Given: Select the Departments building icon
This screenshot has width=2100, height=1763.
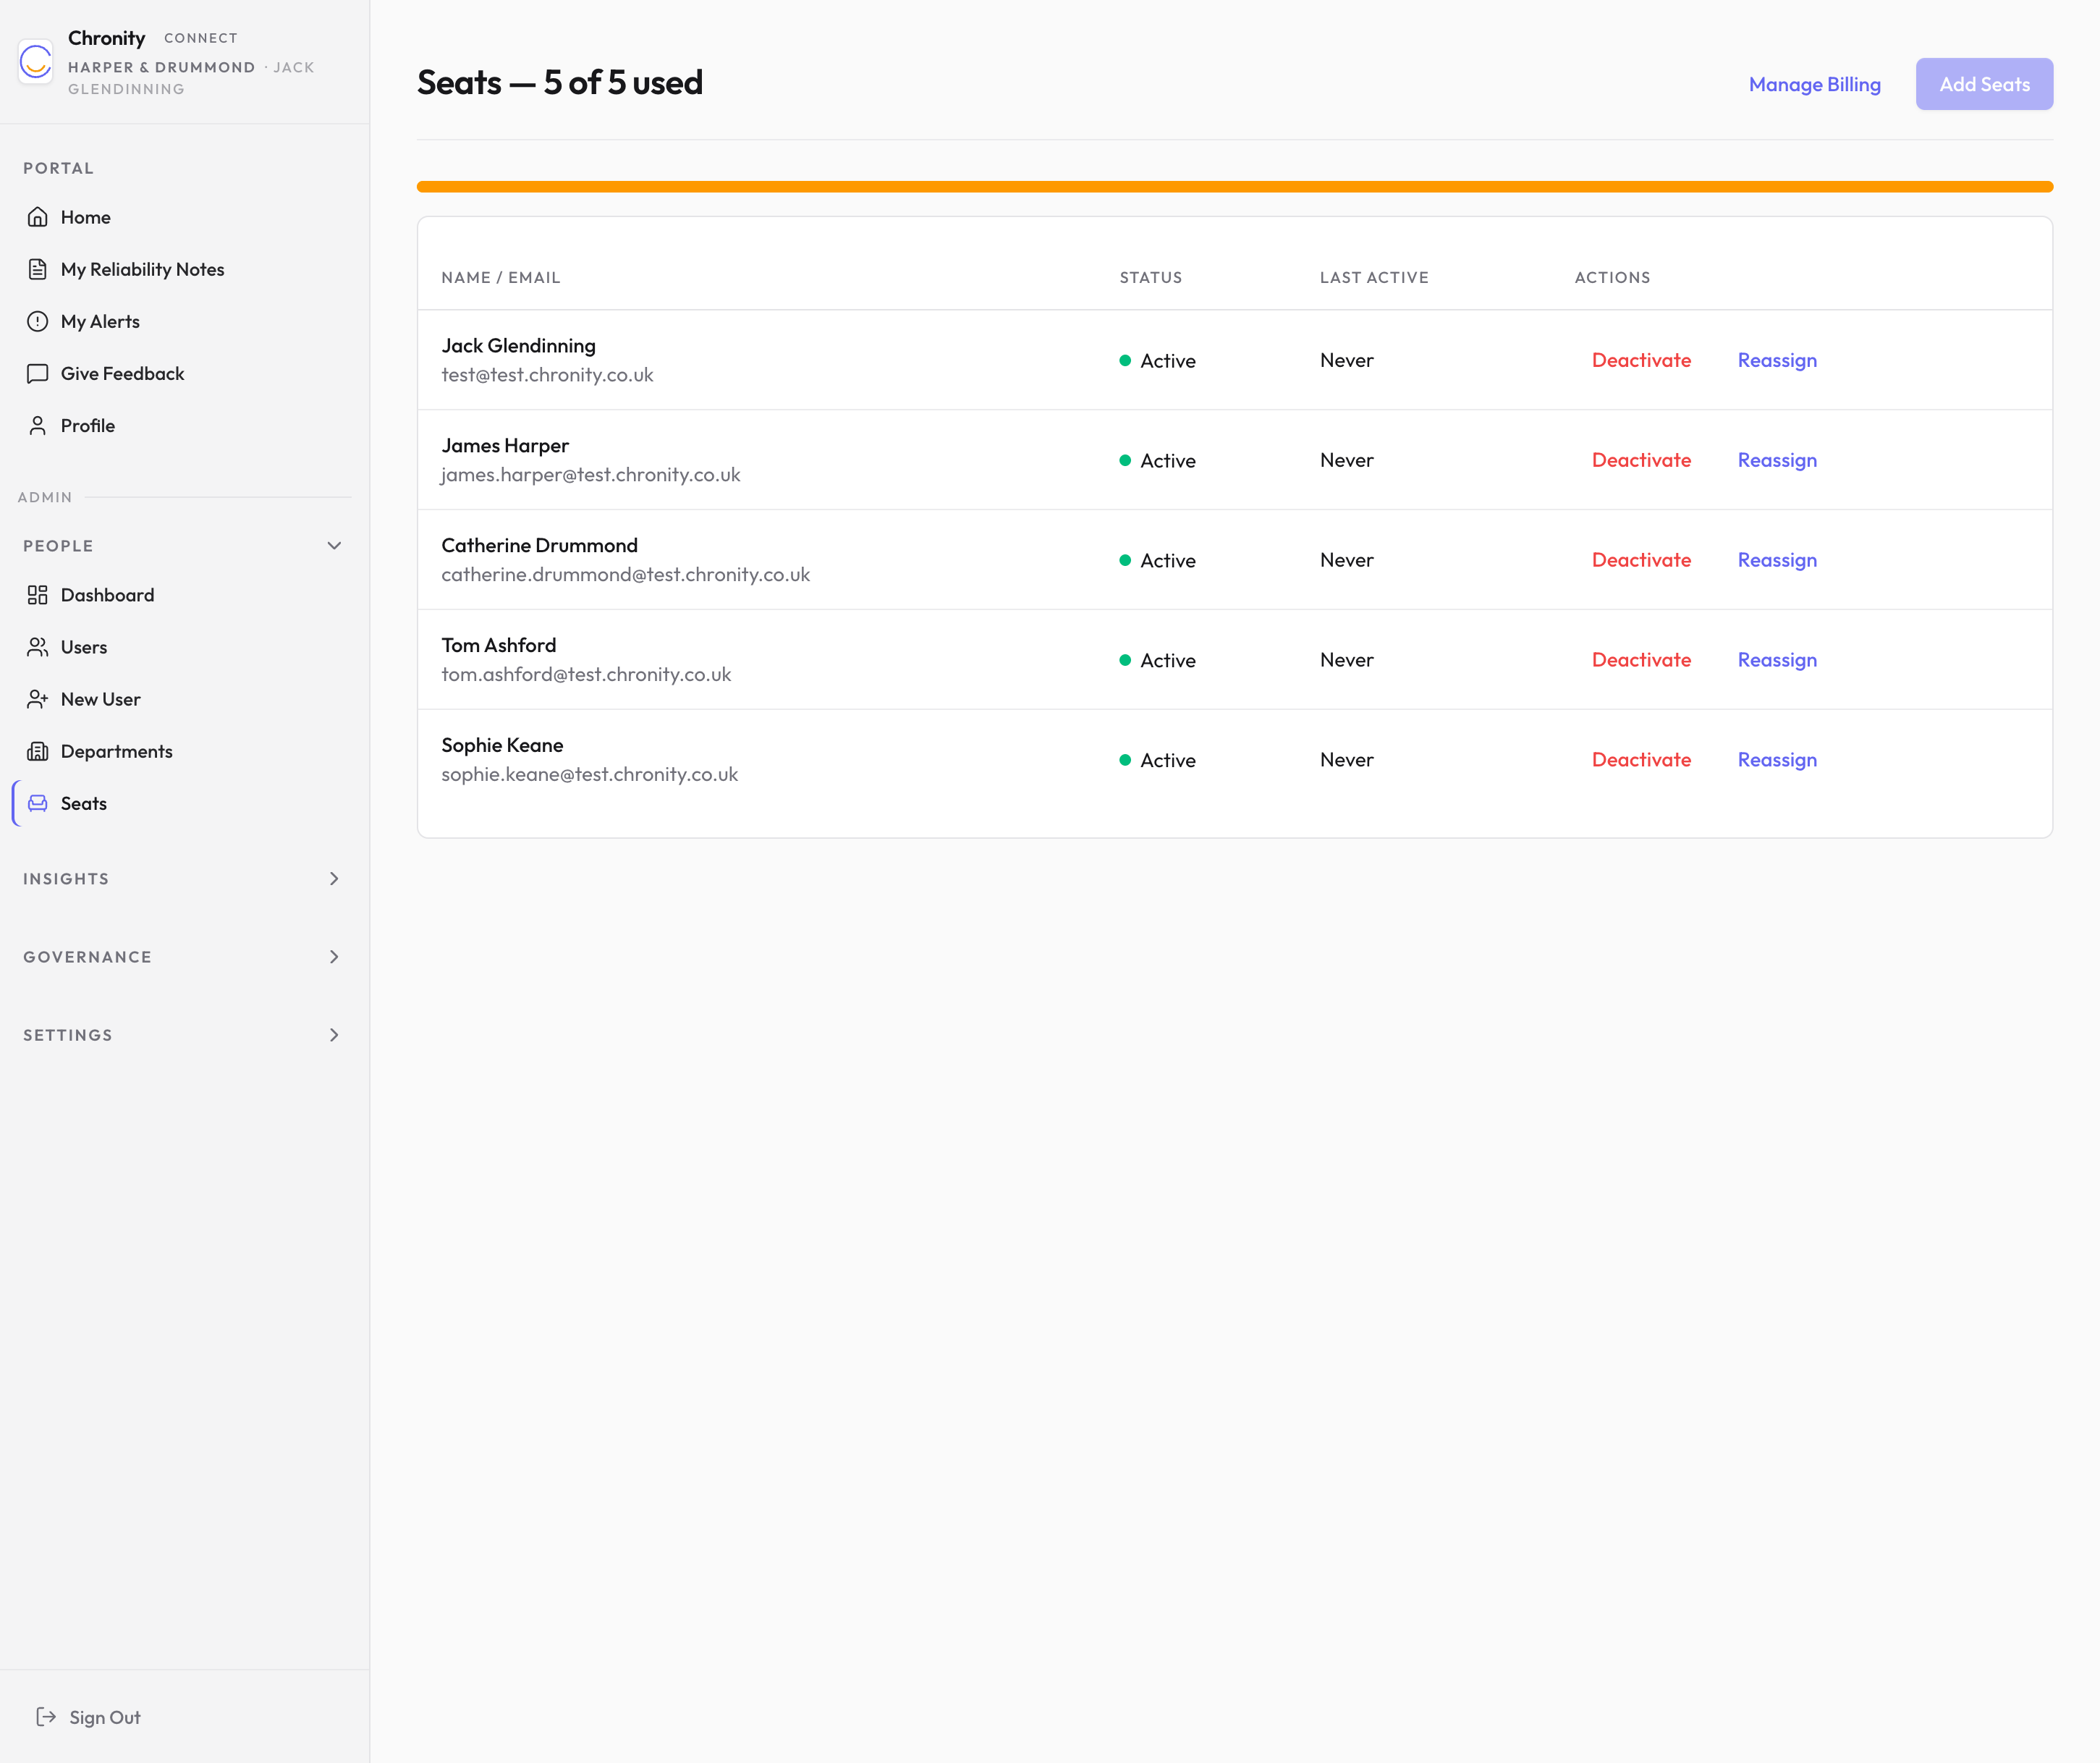Looking at the screenshot, I should tap(38, 751).
